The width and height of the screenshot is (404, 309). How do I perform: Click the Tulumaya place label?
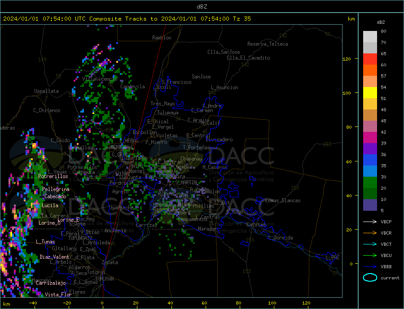coord(167,113)
